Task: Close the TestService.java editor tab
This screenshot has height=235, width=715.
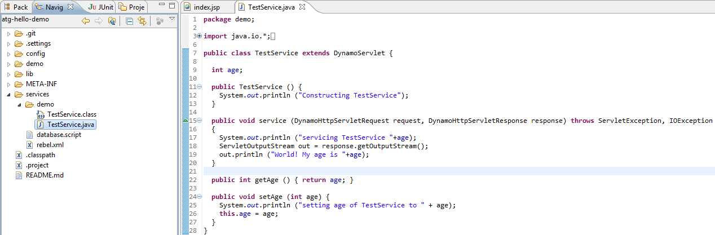Action: tap(302, 7)
